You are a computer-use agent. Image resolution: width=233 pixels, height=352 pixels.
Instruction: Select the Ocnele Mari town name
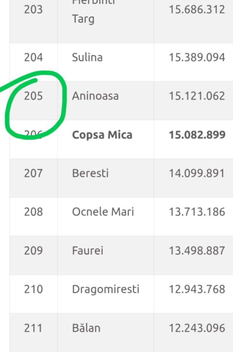point(103,212)
